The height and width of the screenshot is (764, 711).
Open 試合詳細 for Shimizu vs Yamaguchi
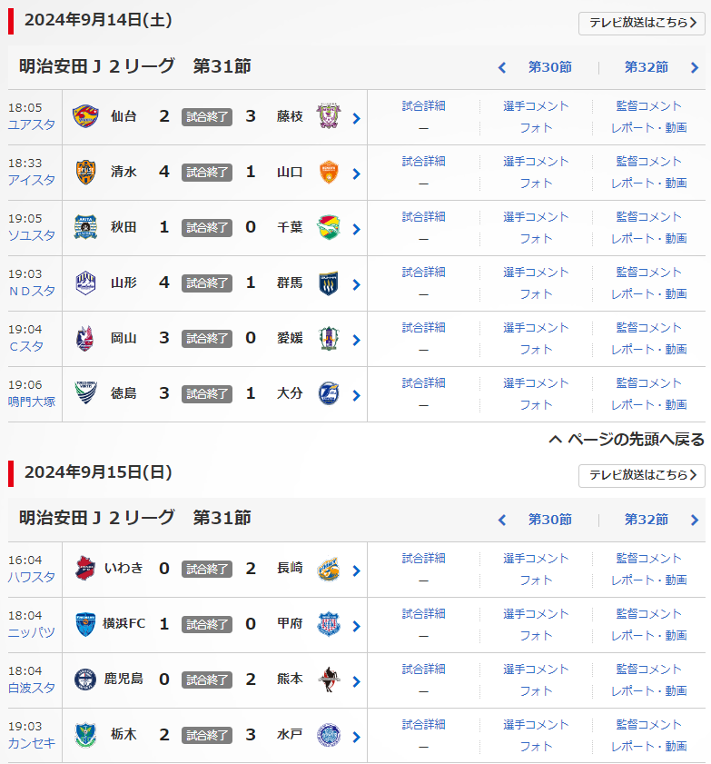point(423,161)
